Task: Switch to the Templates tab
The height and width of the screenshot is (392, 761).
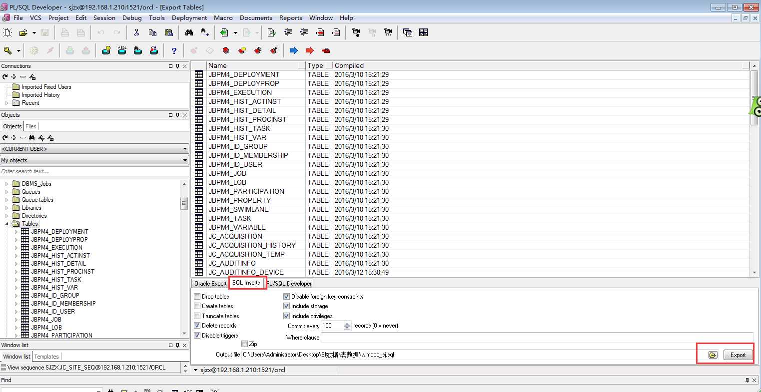Action: [x=46, y=357]
